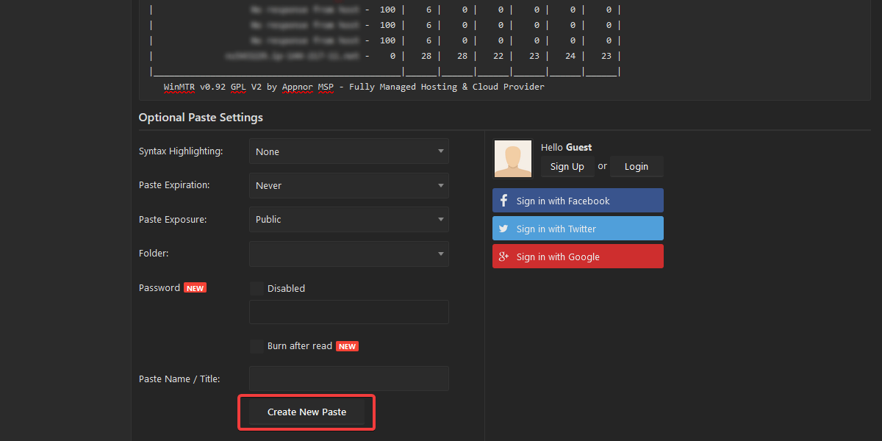Sign in with Google
882x441 pixels.
coord(578,257)
